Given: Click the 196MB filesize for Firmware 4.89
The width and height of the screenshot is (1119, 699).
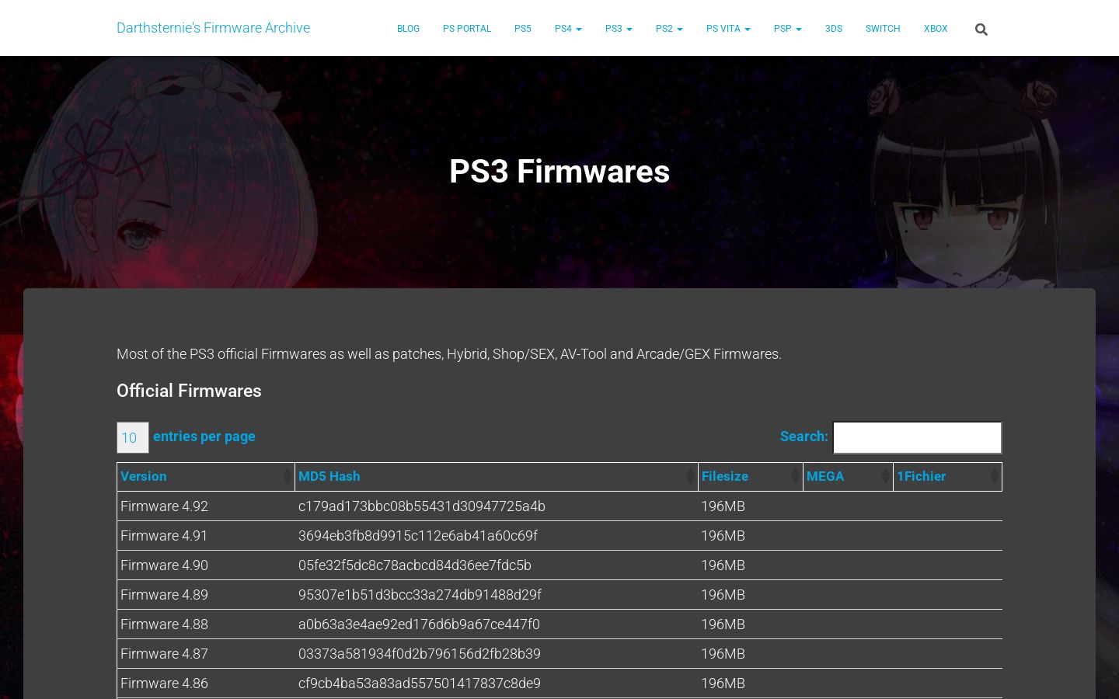Looking at the screenshot, I should [x=723, y=595].
